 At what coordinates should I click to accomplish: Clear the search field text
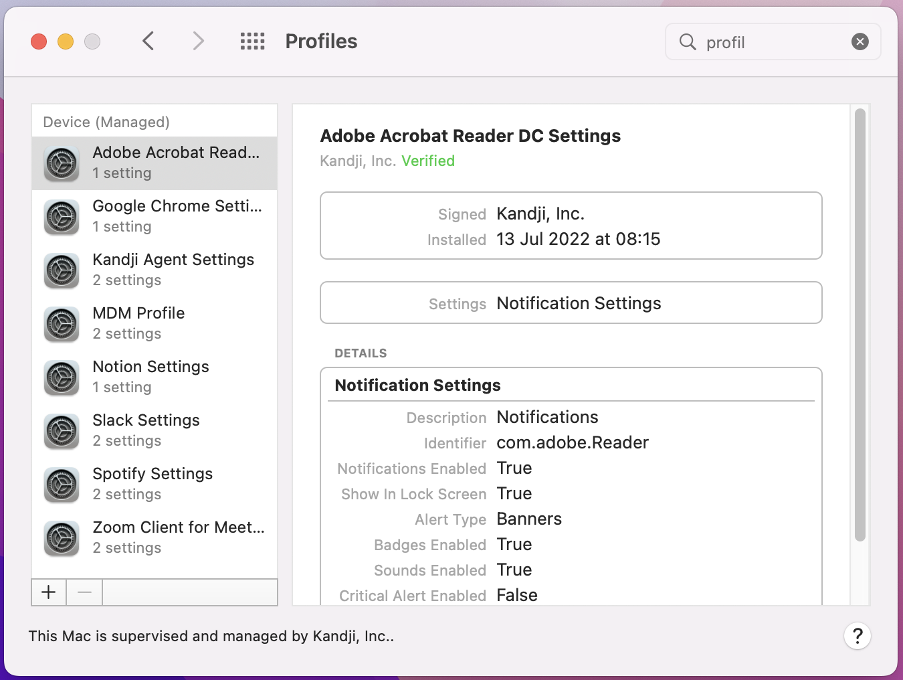860,42
